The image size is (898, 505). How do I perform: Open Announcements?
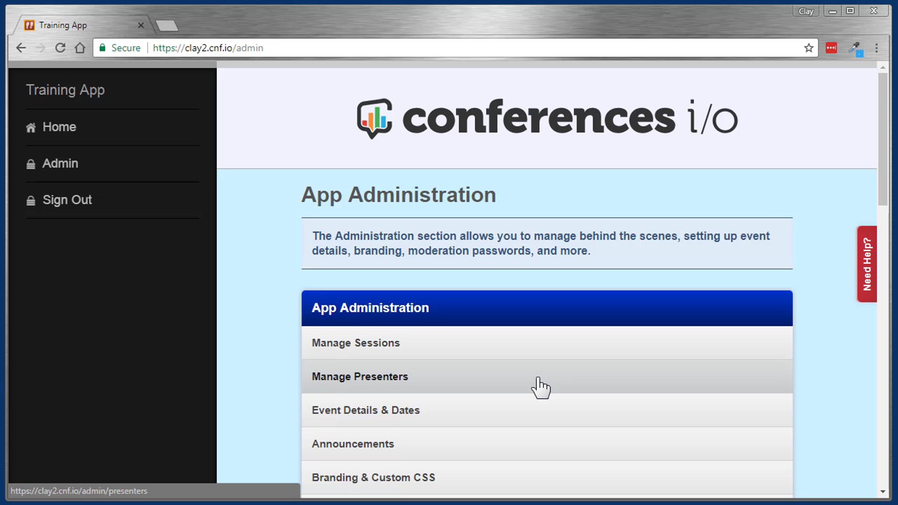pyautogui.click(x=547, y=444)
